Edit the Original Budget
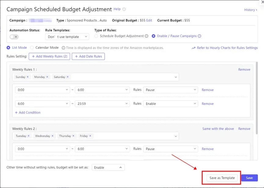 149,20
